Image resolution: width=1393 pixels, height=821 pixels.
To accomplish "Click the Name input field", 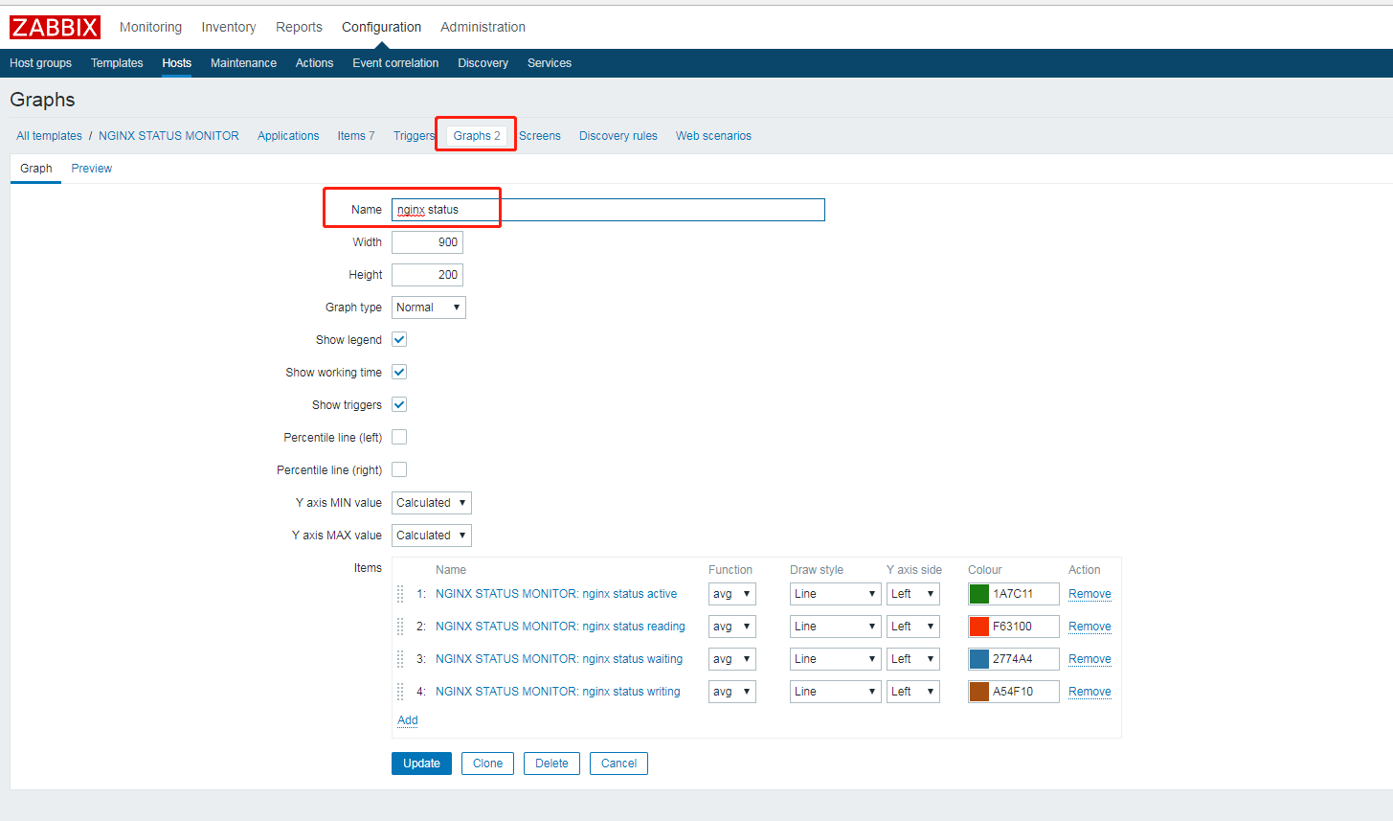I will tap(608, 210).
